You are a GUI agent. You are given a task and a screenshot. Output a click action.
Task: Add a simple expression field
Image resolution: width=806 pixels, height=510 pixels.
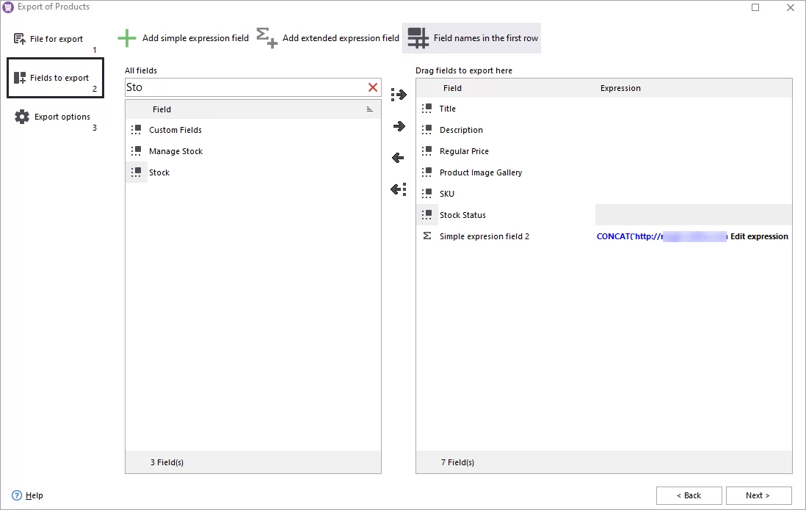184,37
